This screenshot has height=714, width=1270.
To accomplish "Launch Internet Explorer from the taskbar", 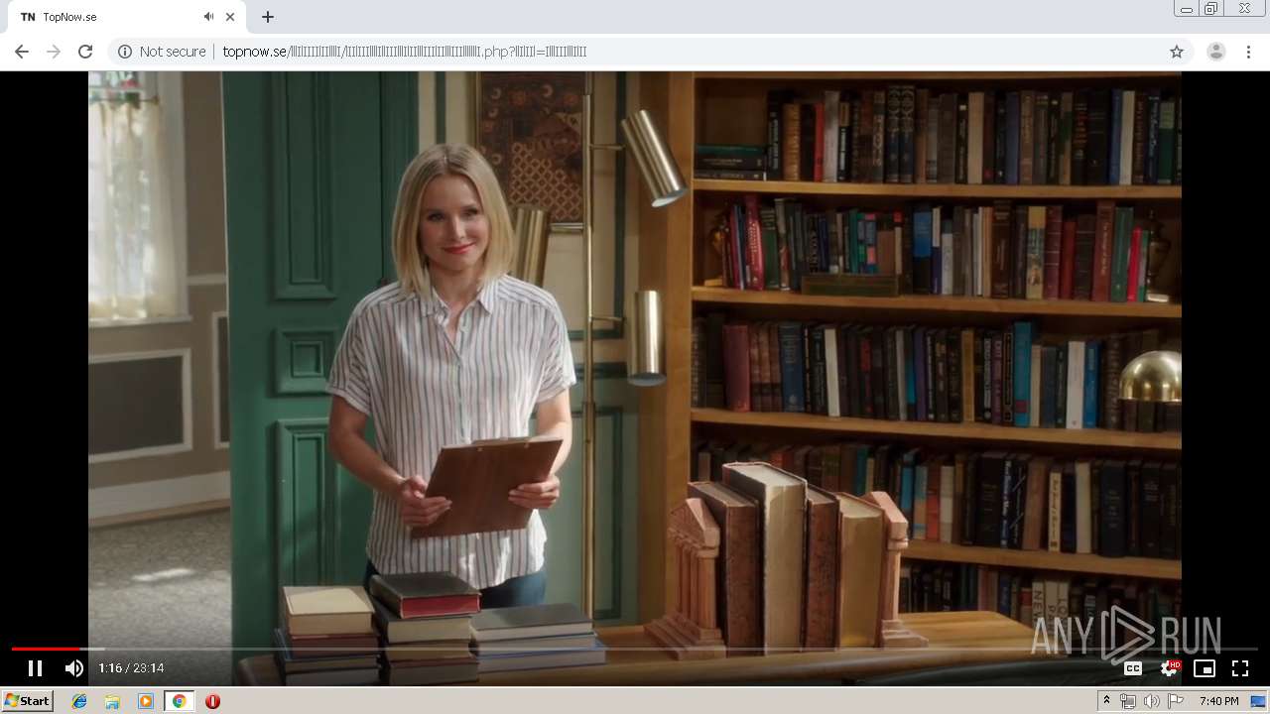I will click(x=79, y=701).
